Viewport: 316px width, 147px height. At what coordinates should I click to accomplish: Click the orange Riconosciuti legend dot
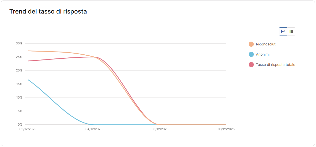(251, 44)
